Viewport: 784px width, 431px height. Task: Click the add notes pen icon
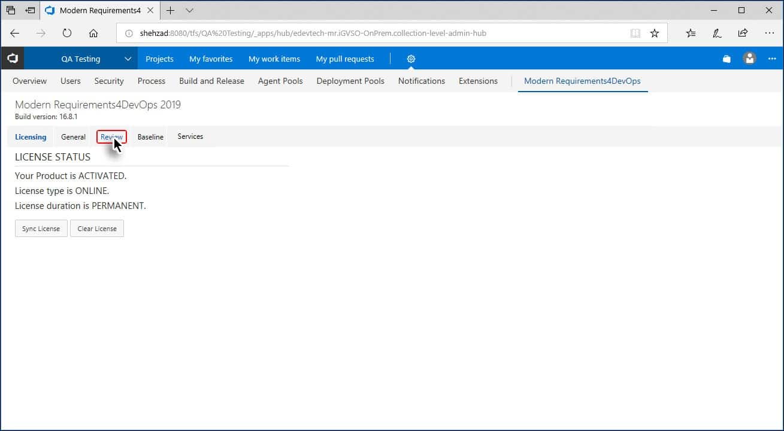tap(717, 34)
